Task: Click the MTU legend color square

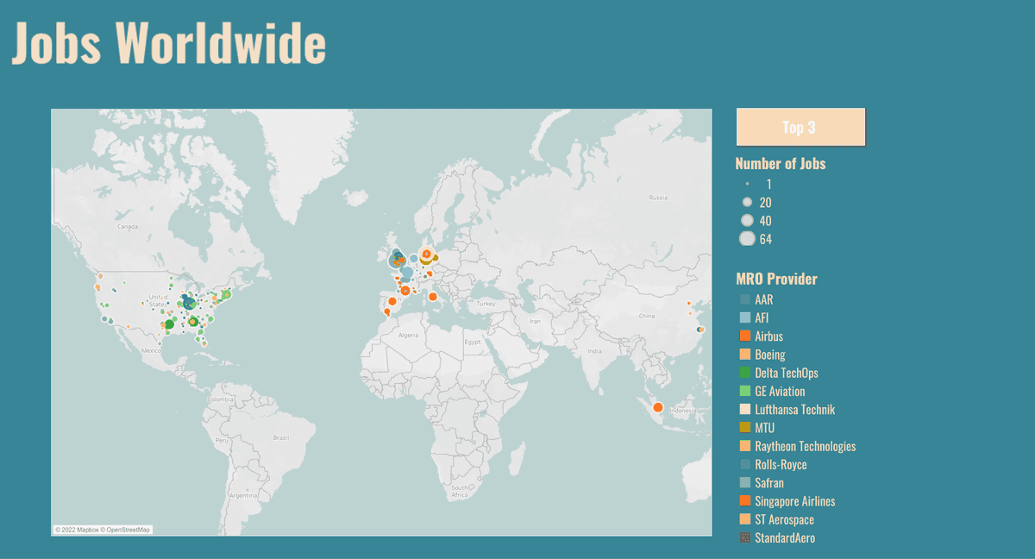Action: click(x=745, y=428)
